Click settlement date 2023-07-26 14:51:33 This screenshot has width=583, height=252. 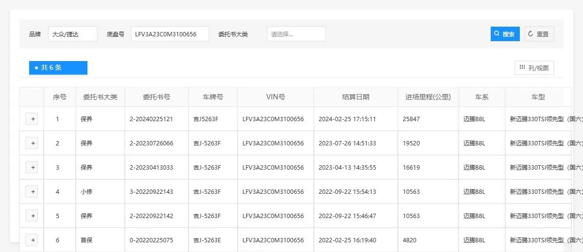347,143
